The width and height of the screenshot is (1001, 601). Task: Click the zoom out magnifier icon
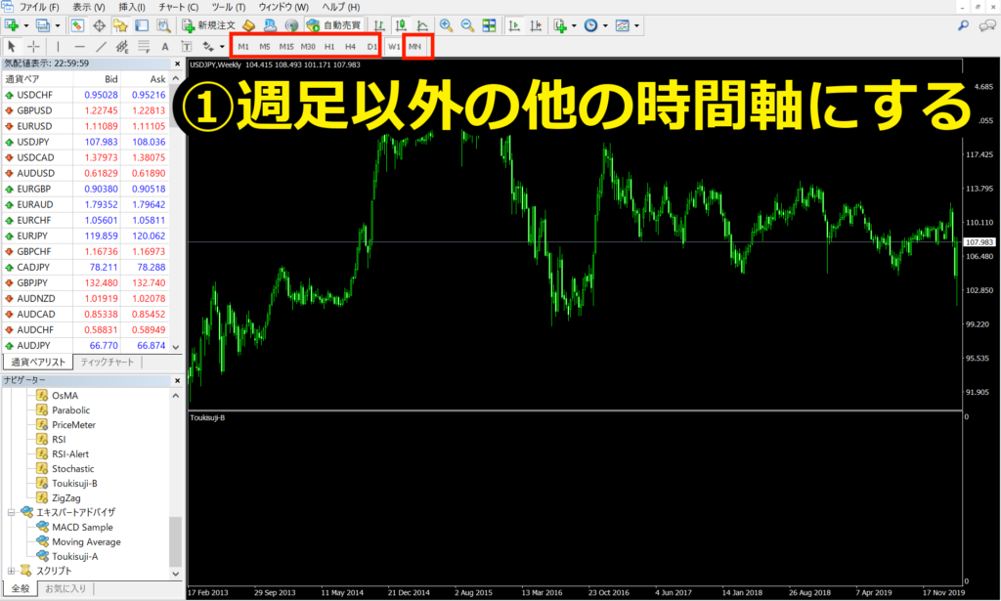[x=467, y=24]
